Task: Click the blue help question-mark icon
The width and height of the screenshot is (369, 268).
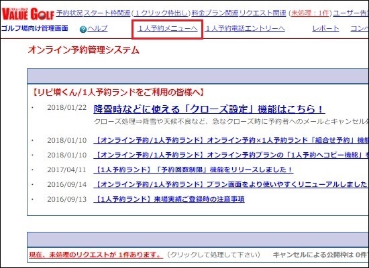Action: (x=83, y=29)
